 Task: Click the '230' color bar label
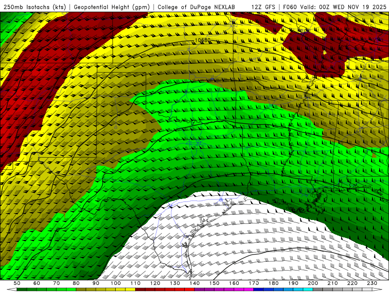click(372, 283)
